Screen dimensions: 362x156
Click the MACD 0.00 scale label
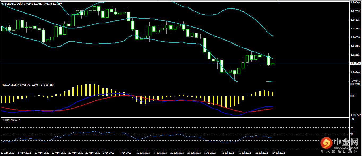(353, 96)
